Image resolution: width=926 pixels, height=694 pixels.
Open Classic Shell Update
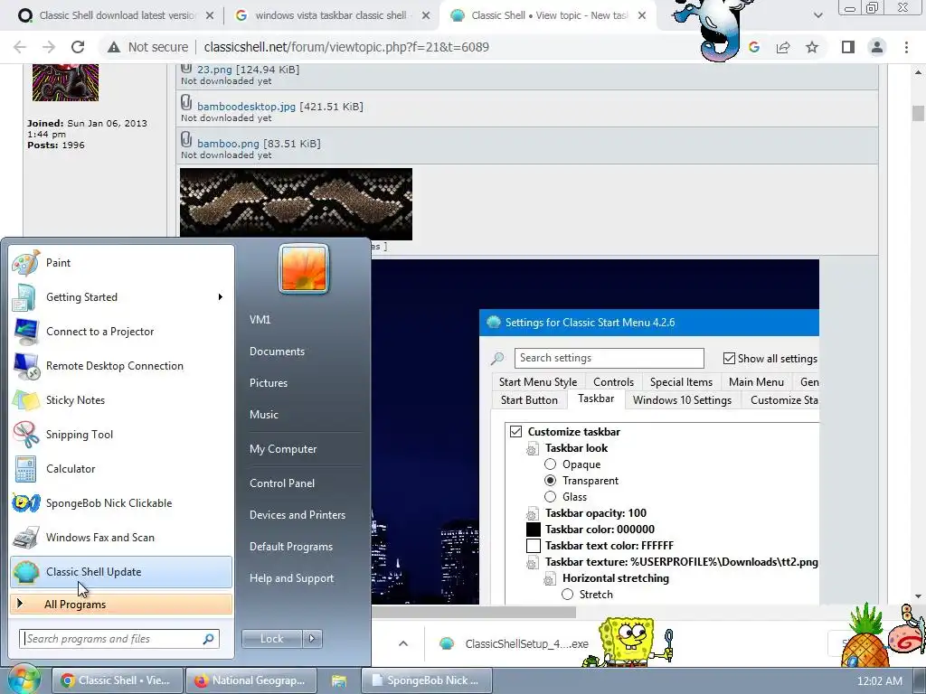121,572
